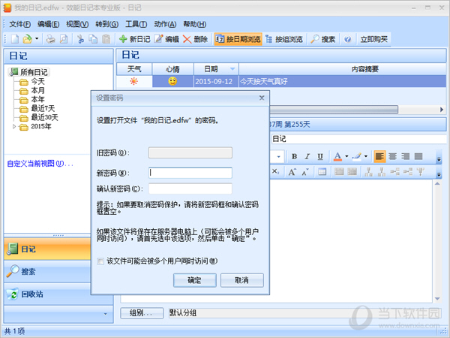Expand the 2015年 tree node
This screenshot has width=450, height=338.
13,126
